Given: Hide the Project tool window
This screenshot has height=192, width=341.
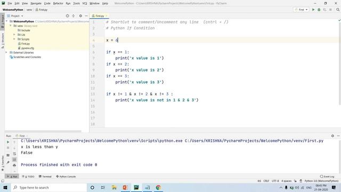Looking at the screenshot, I should pos(86,15).
